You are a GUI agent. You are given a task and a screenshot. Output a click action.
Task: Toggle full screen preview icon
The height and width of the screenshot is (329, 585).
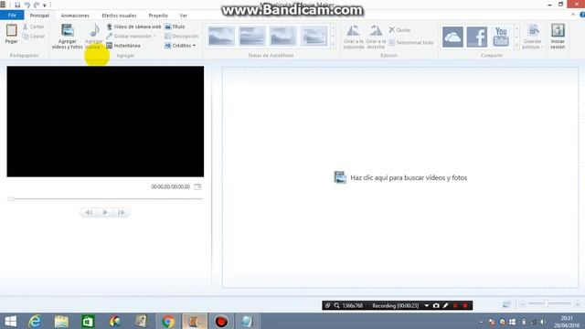(x=197, y=186)
